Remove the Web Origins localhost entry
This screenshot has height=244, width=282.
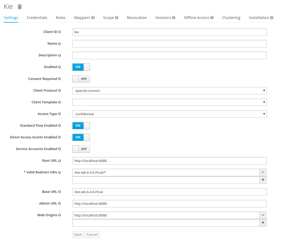(x=263, y=215)
